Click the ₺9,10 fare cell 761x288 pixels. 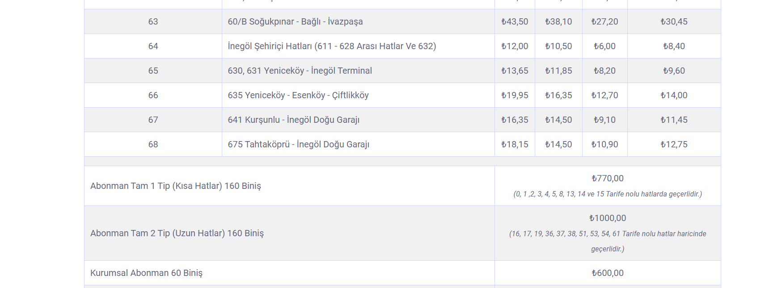pos(605,120)
